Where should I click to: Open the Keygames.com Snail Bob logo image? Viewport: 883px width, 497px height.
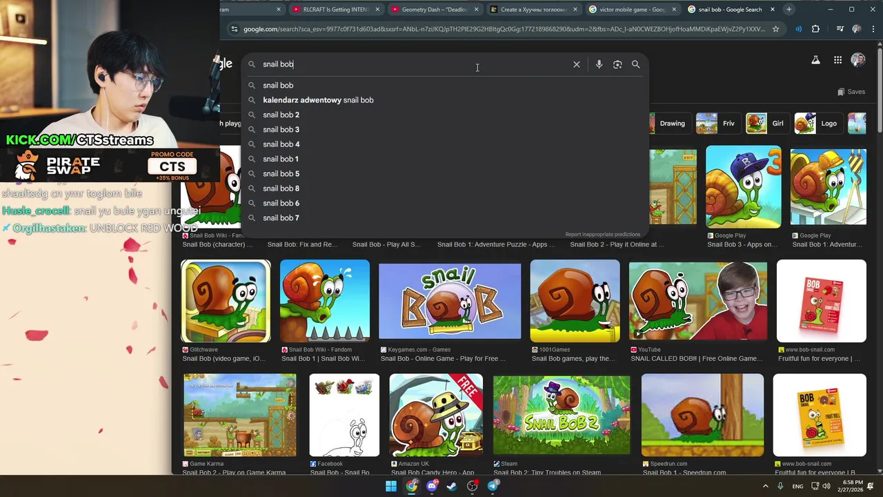tap(450, 301)
